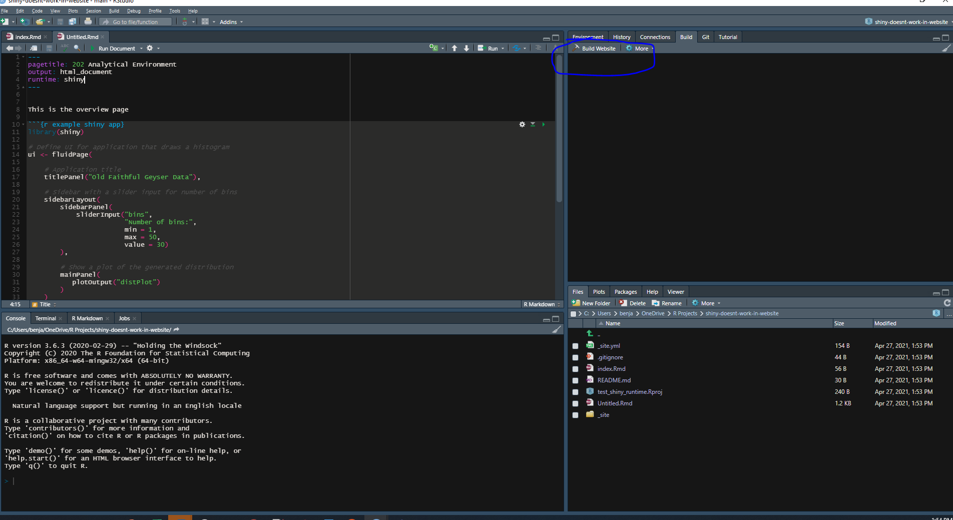Insert a new code chunk with the green C icon
Screen dimensions: 953x520
(433, 48)
